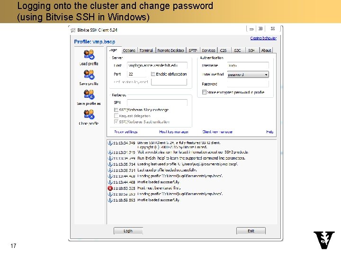Toggle Store encrypted password in profile

click(x=204, y=92)
